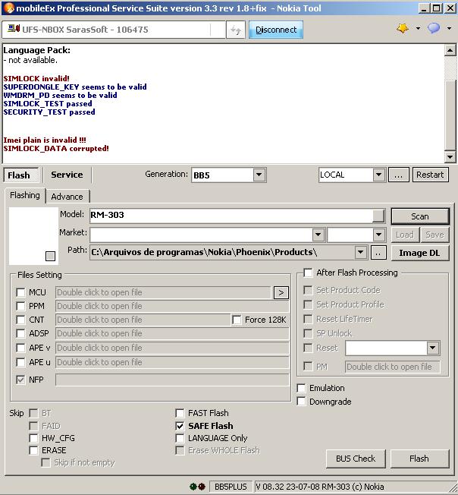Click the '...' button next to LOCAL
Screen dimensions: 458x495
coord(399,175)
